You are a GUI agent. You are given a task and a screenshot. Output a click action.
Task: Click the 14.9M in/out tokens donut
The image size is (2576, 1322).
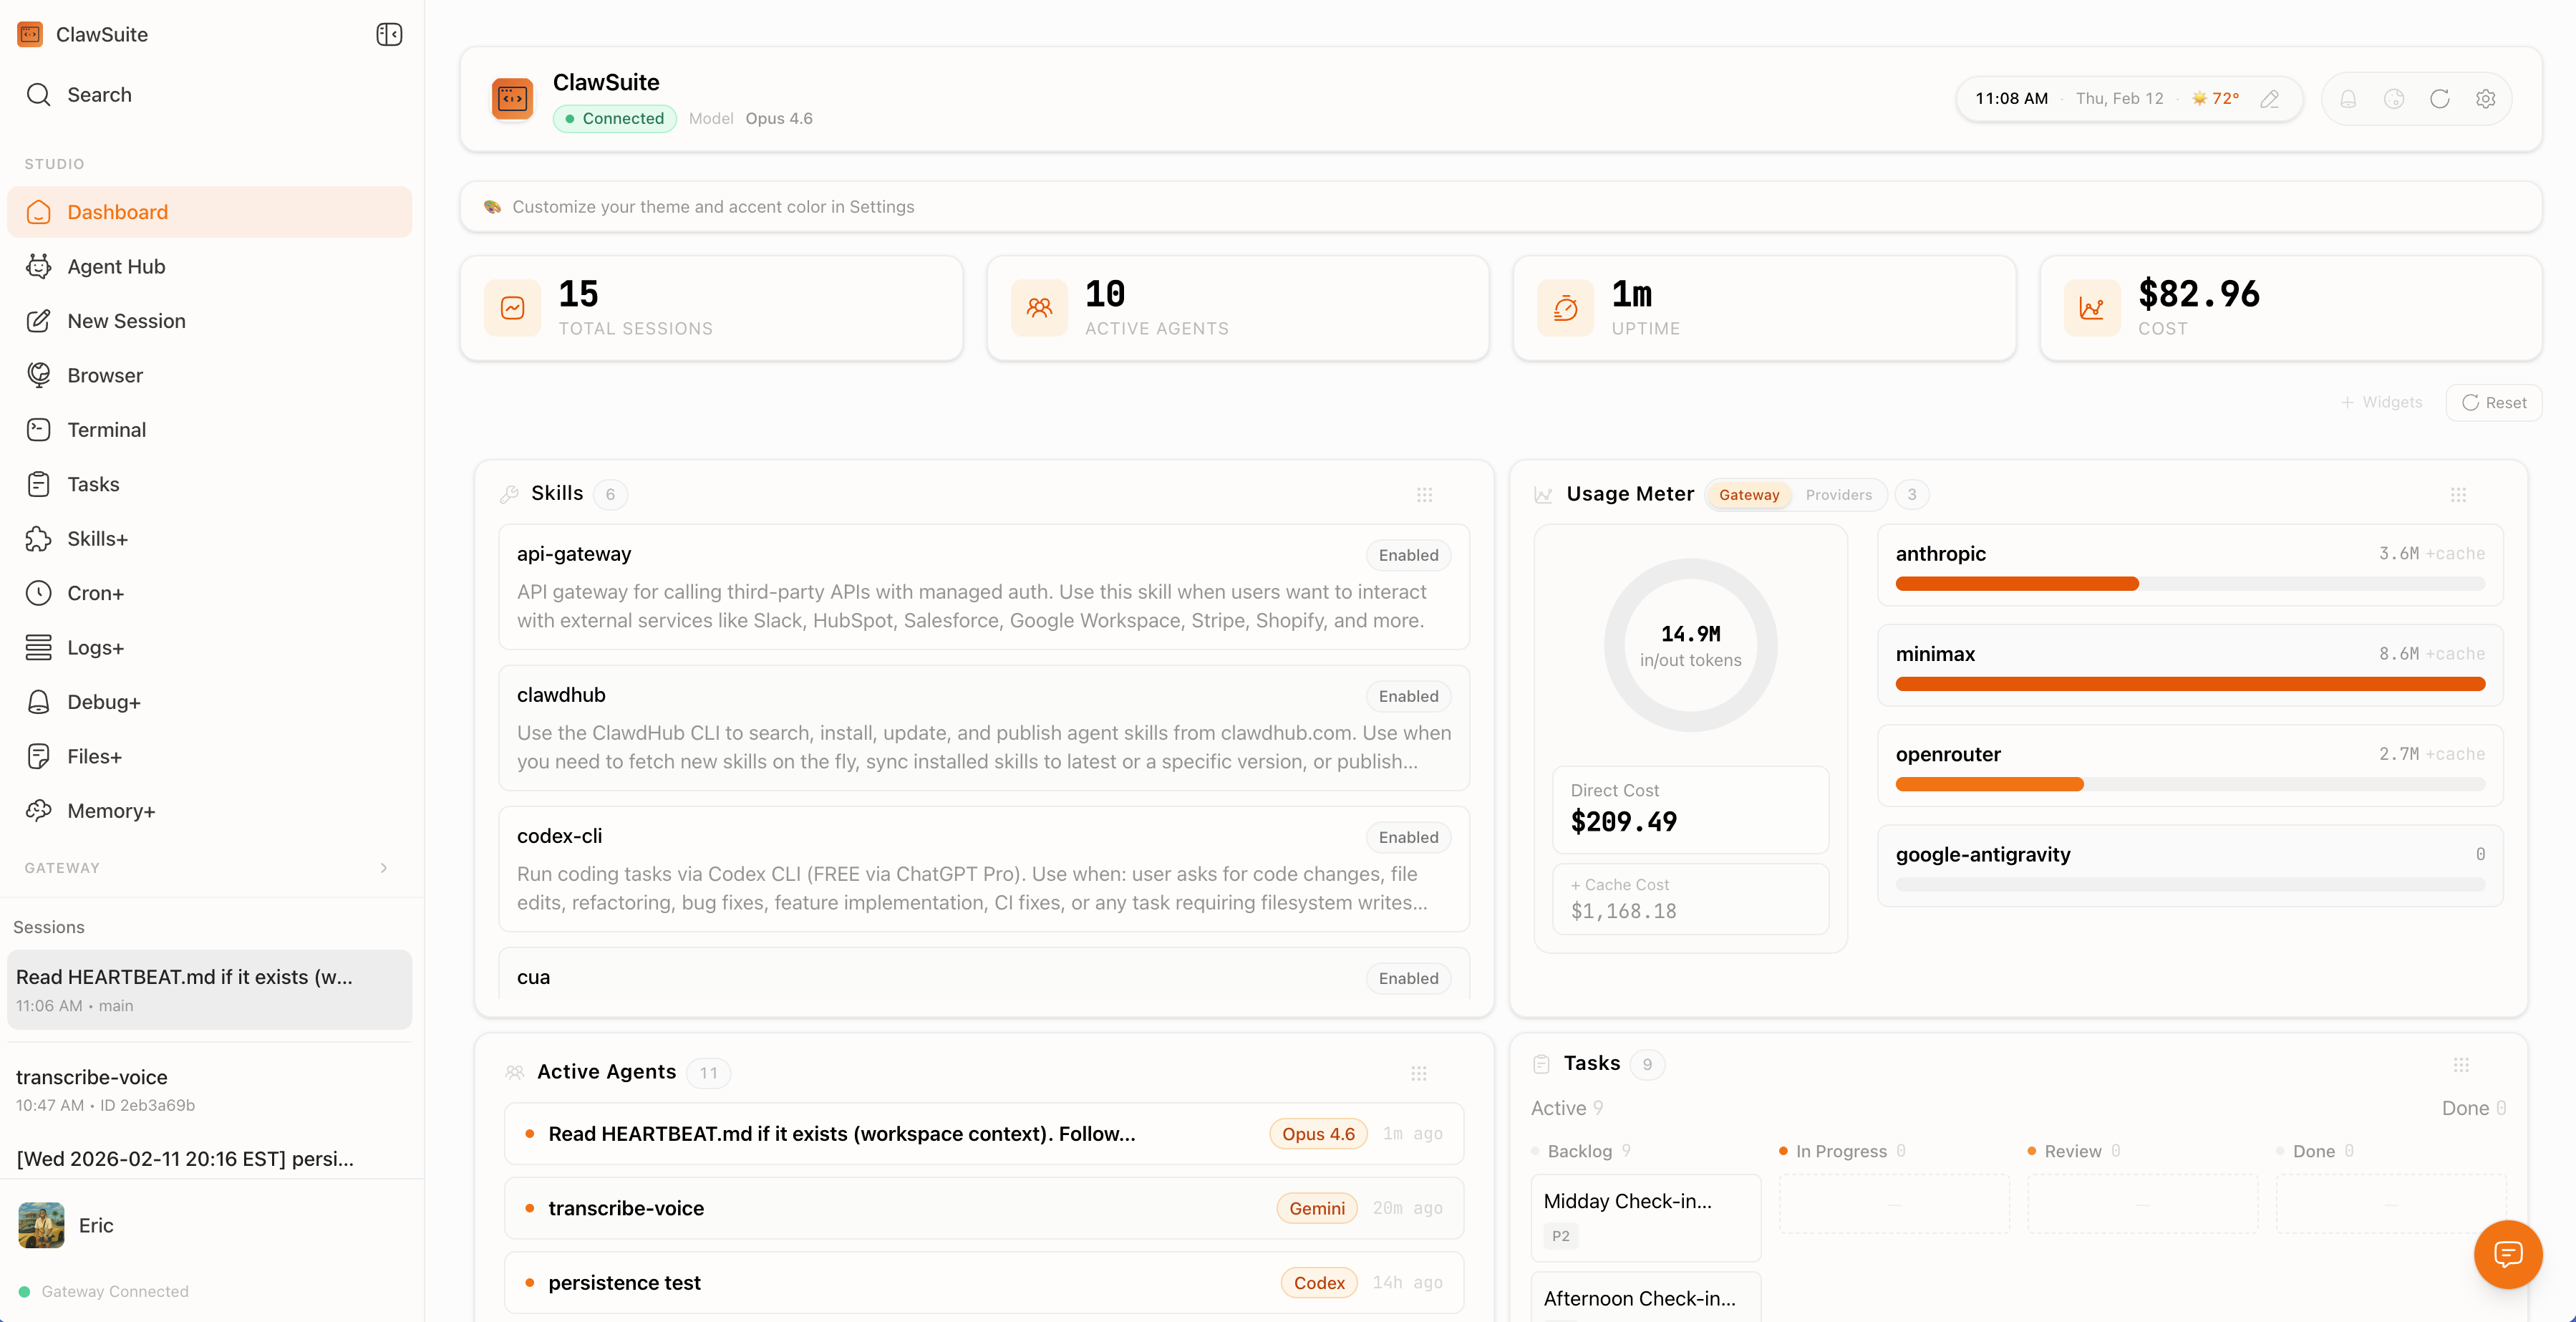tap(1690, 645)
